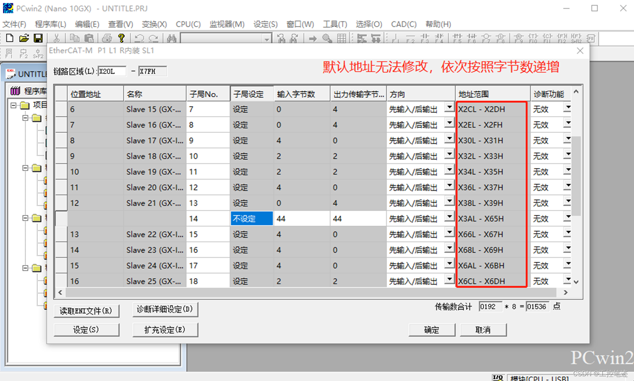Select the highlighted 不设定 cell
Viewport: 634px width, 381px height.
252,219
